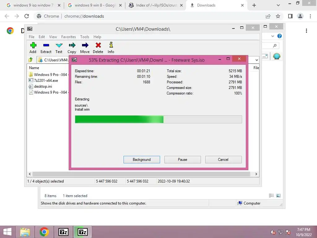Click the Move toolbar icon in 7-Zip
317x238 pixels.
pos(85,48)
